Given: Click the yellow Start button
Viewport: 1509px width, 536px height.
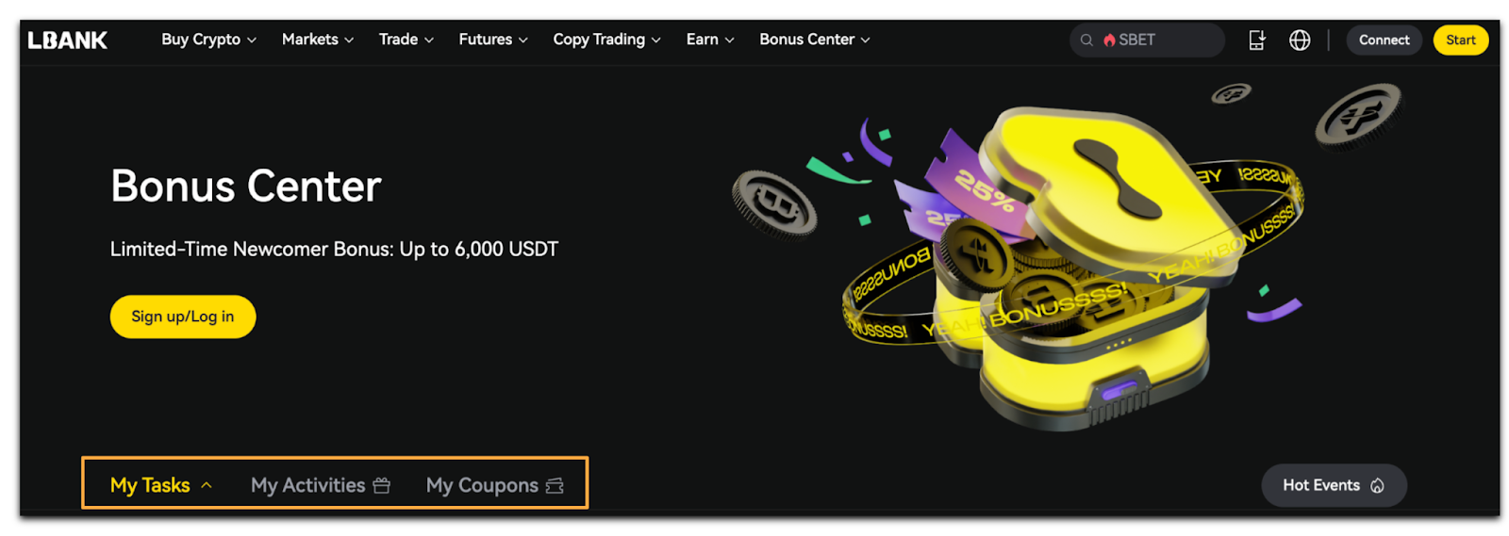Looking at the screenshot, I should click(1460, 40).
